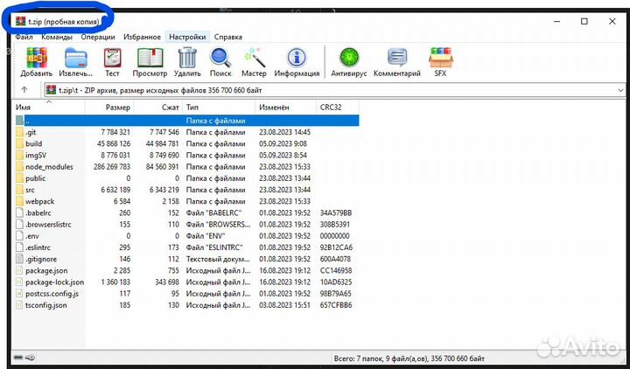Select the webpack folder row
This screenshot has height=369, width=630.
[x=186, y=201]
